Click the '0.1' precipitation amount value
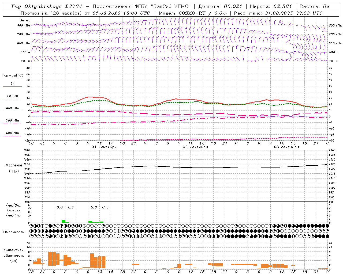 click(x=71, y=207)
